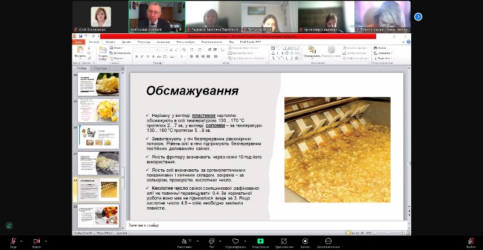Click the Undo arrow in PowerPoint title bar
The image size is (483, 250).
pos(86,36)
